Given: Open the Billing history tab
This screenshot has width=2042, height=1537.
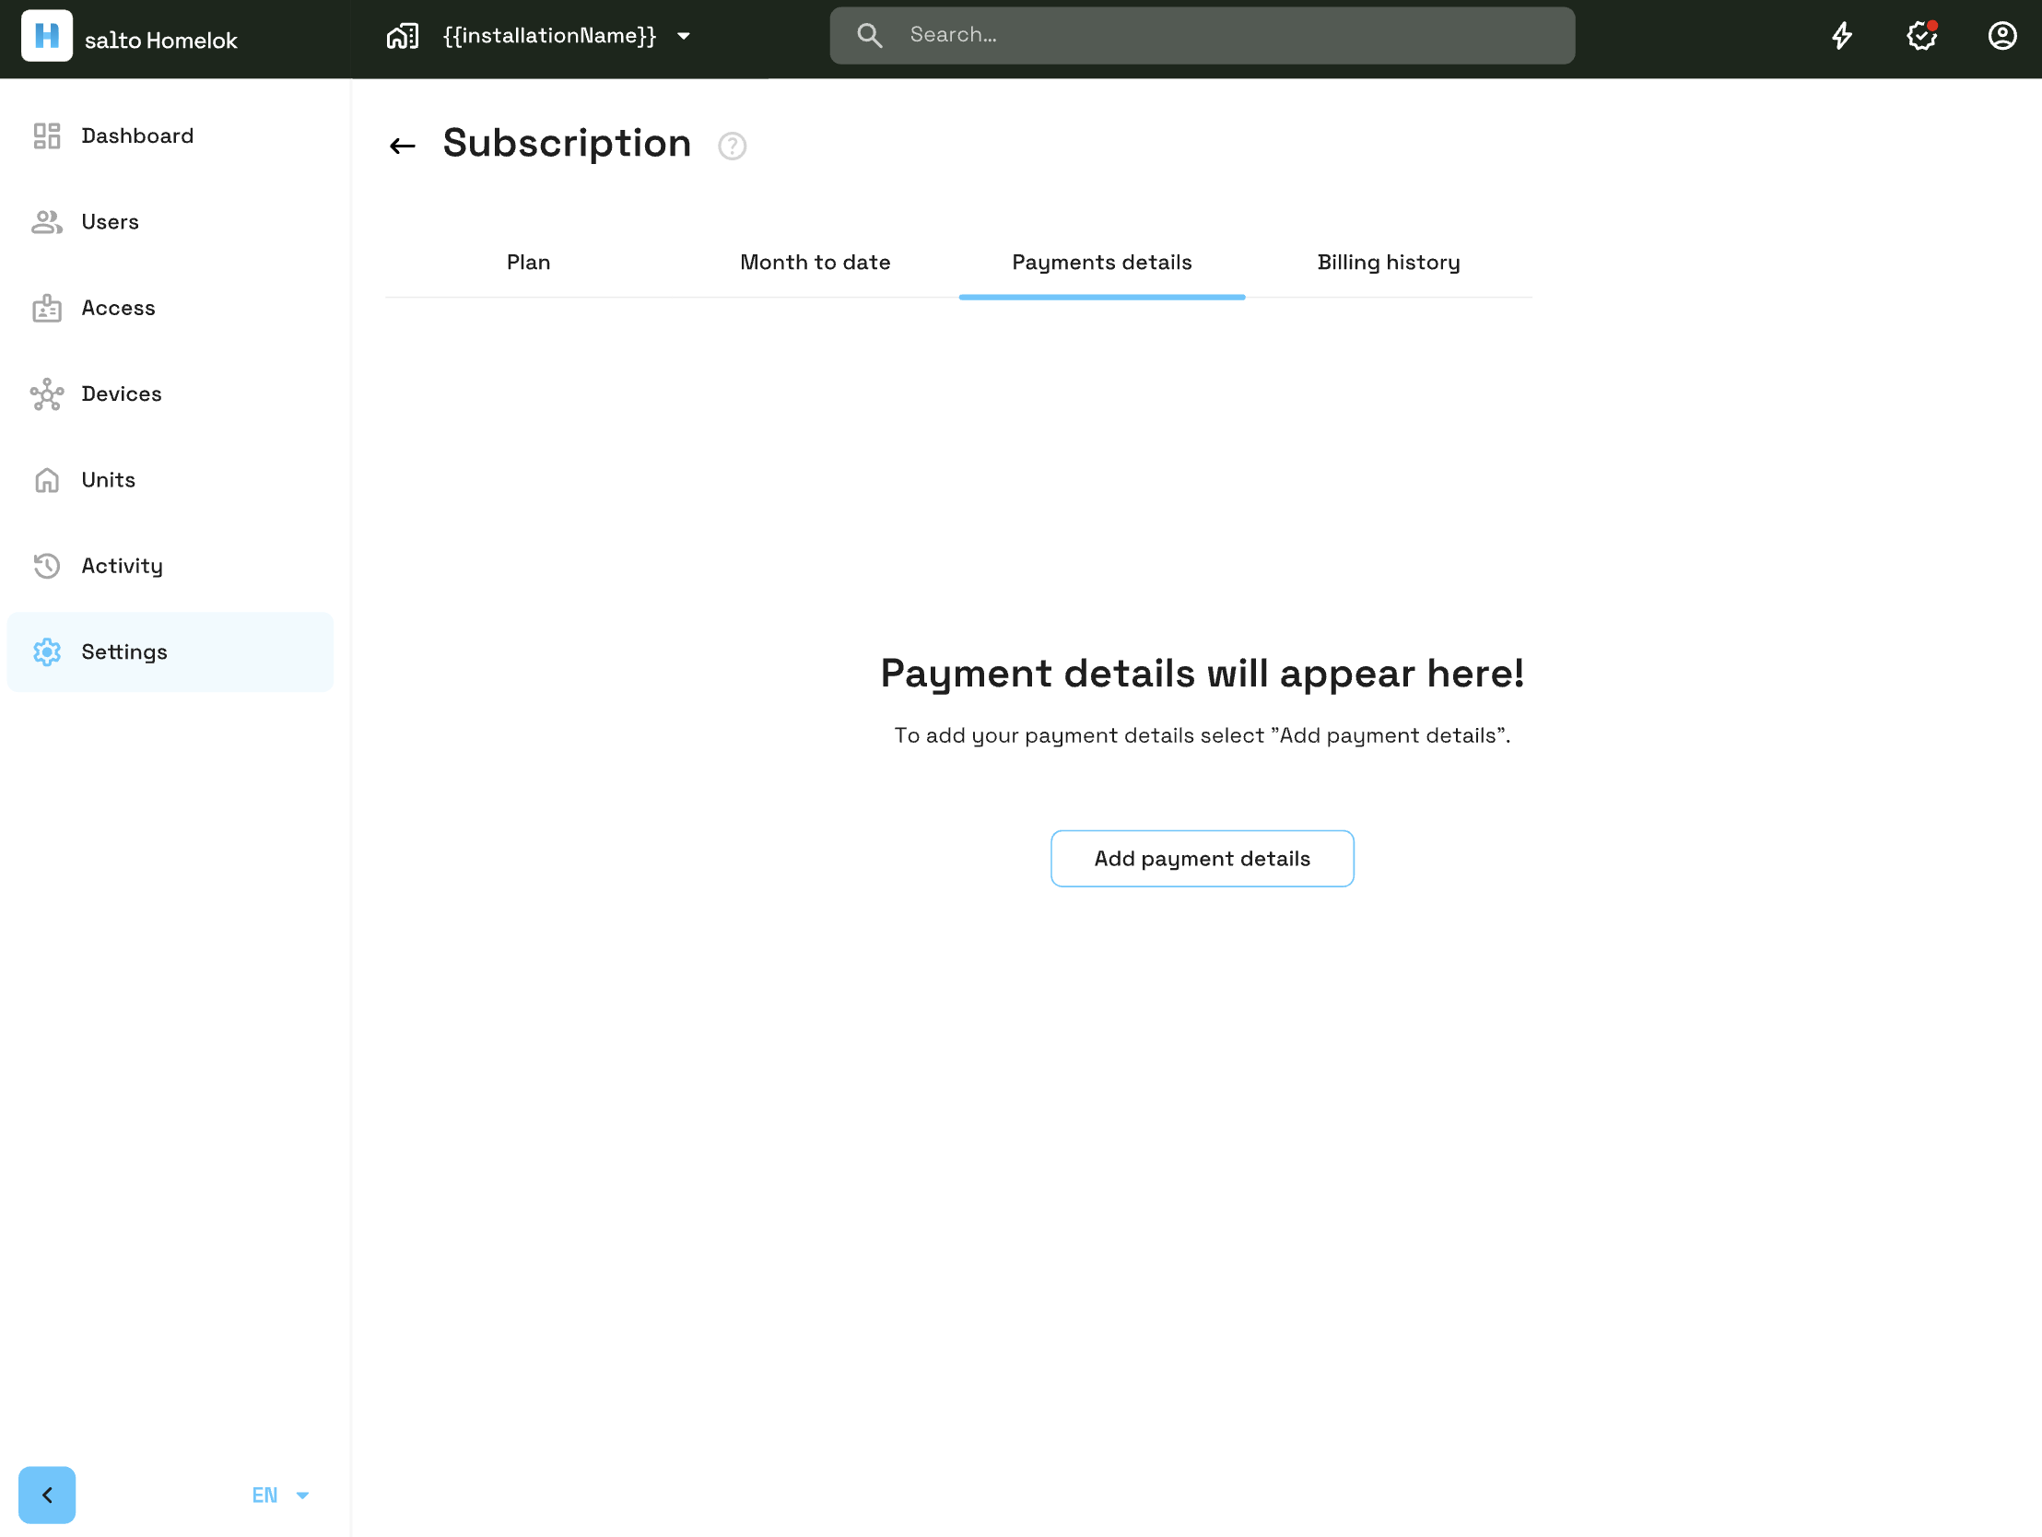Looking at the screenshot, I should 1389,263.
